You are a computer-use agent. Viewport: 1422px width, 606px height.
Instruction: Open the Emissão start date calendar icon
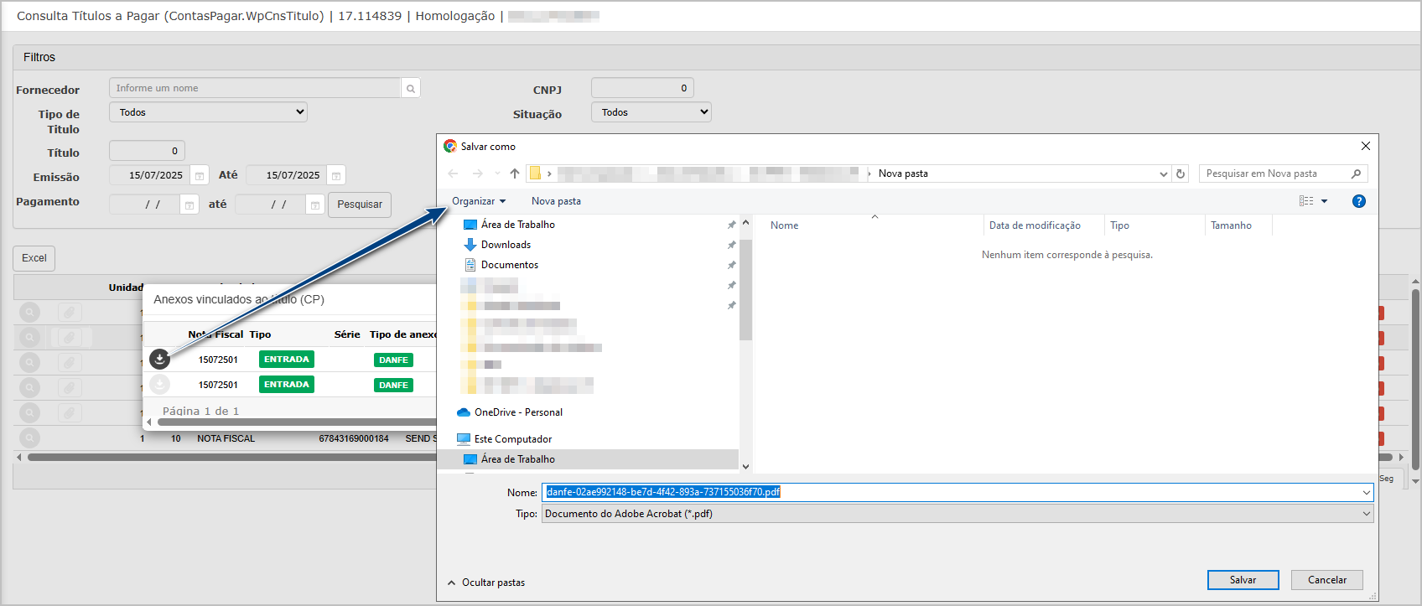[200, 175]
